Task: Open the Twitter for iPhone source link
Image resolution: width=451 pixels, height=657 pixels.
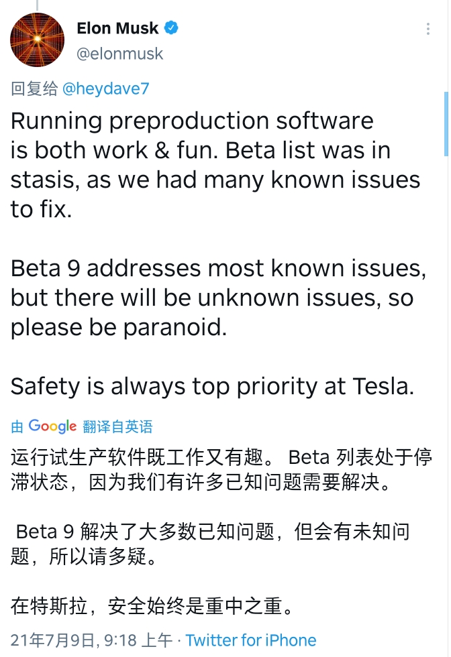Action: (x=250, y=640)
